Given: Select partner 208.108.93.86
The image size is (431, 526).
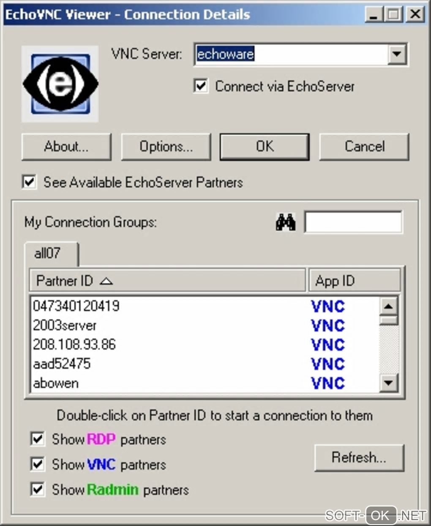Looking at the screenshot, I should coord(74,344).
